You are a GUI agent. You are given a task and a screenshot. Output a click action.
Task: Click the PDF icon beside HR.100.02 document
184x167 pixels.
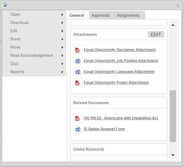tap(78, 118)
